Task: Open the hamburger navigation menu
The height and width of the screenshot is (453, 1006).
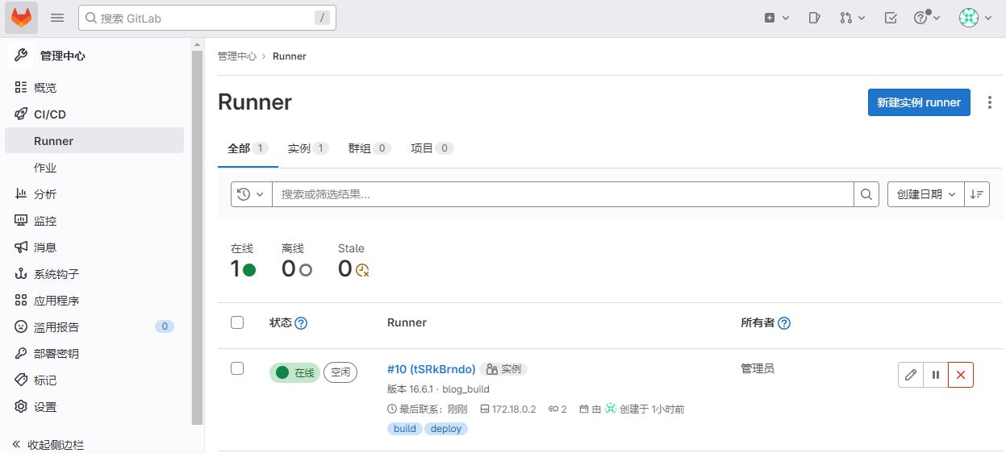Action: tap(57, 18)
